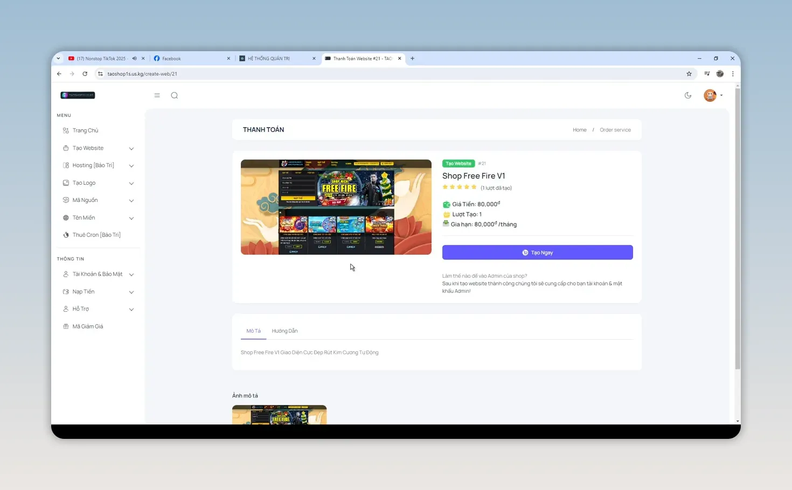Viewport: 792px width, 490px height.
Task: Expand the Hỗ Trợ chevron
Action: click(x=131, y=309)
